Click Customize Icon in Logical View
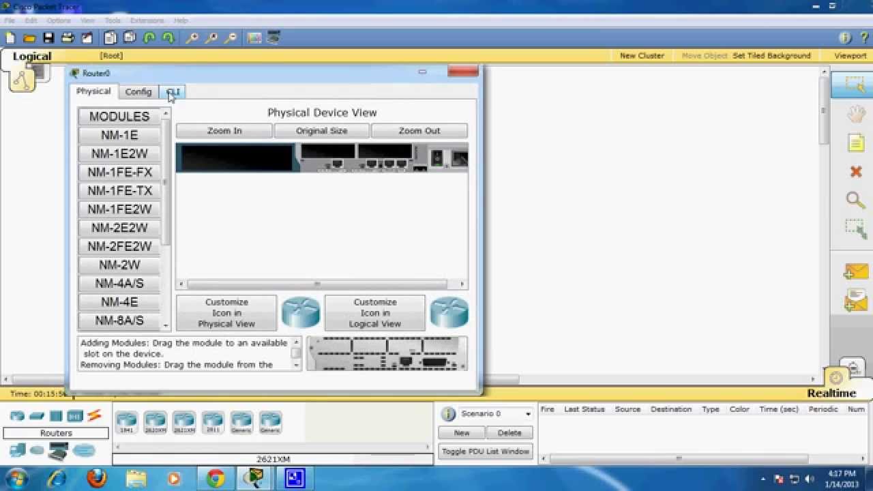Screen dimensions: 873x491 pyautogui.click(x=375, y=313)
